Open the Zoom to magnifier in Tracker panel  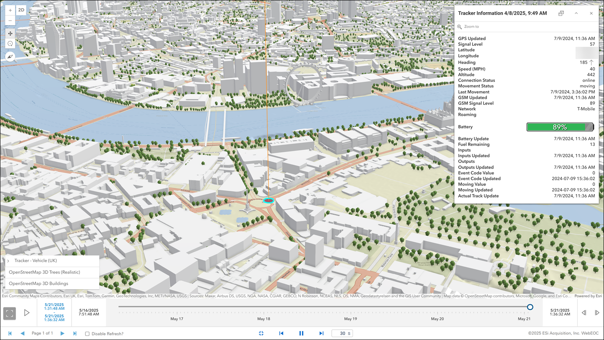pos(459,26)
